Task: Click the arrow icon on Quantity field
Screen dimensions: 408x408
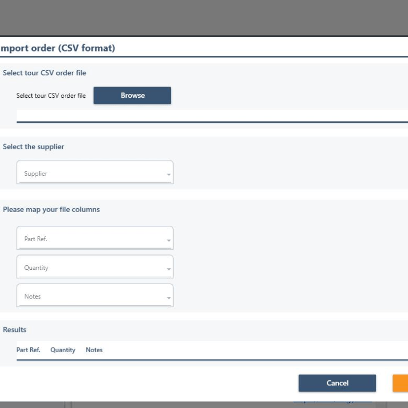Action: tap(169, 269)
